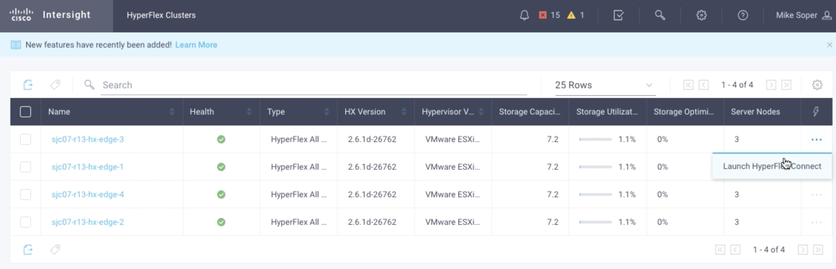Click the bottom tag icon below table
836x269 pixels.
tap(55, 249)
